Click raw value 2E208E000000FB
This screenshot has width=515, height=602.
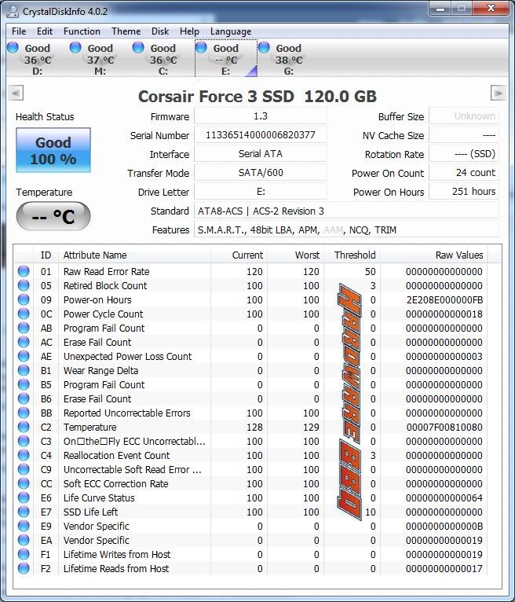pos(444,300)
